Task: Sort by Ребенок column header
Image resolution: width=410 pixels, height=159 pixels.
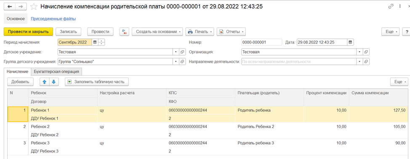Action: pyautogui.click(x=63, y=93)
